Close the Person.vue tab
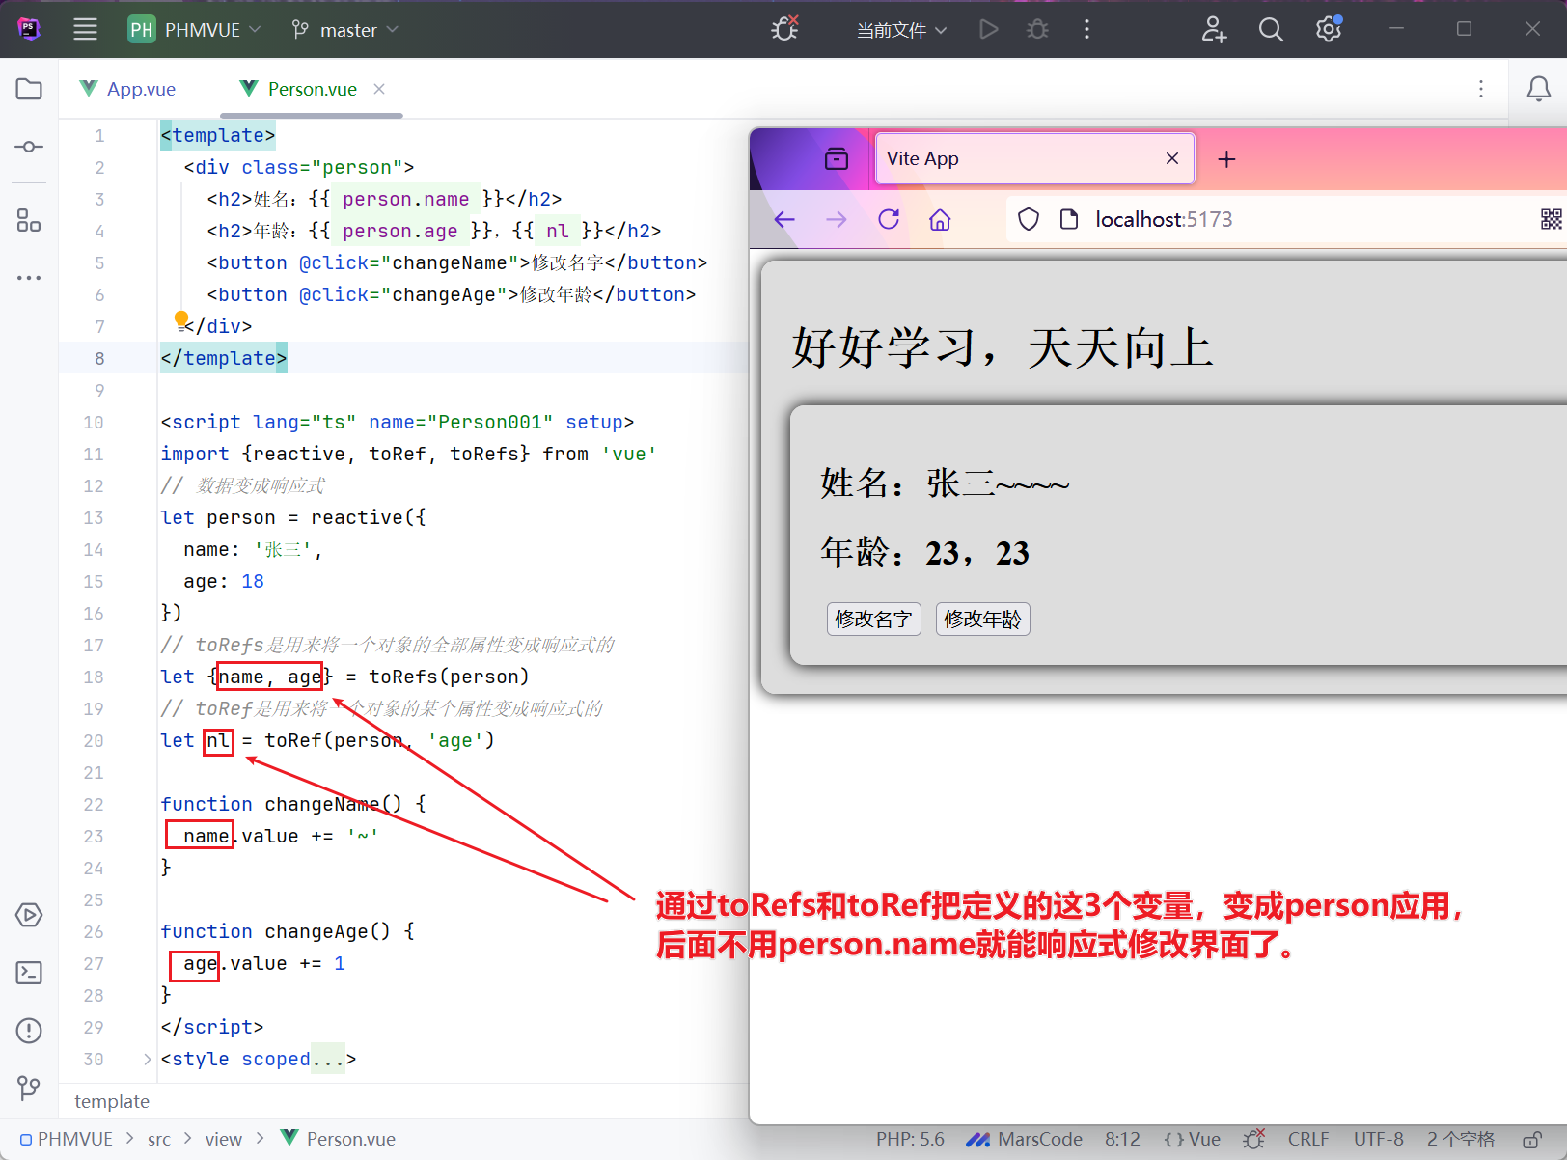This screenshot has height=1160, width=1567. point(379,89)
